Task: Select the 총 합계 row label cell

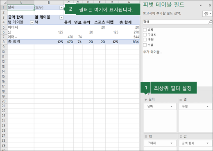Action: click(x=20, y=42)
